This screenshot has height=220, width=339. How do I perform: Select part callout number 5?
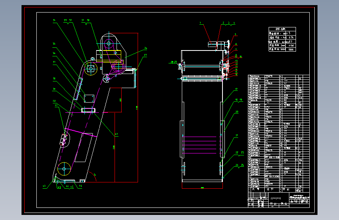235,34
